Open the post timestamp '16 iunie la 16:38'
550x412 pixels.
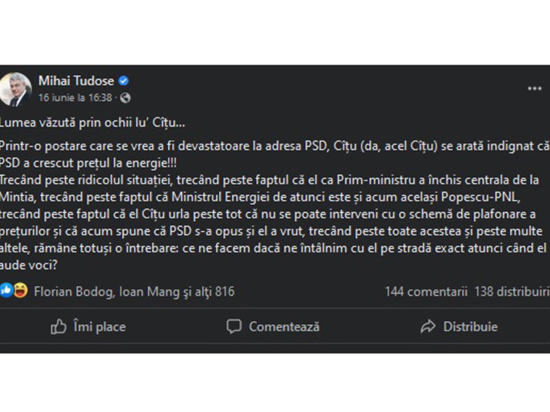tap(75, 98)
